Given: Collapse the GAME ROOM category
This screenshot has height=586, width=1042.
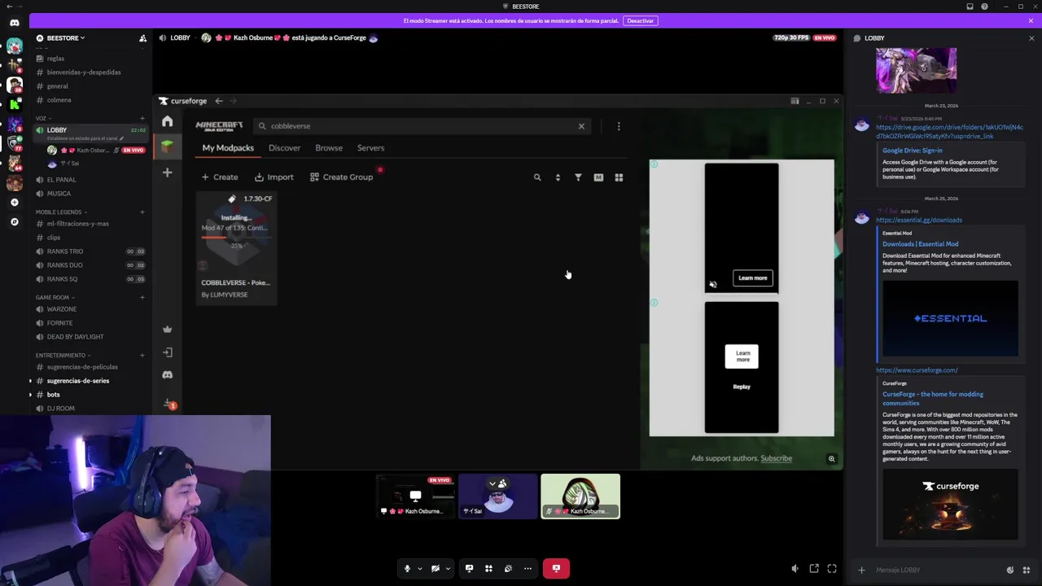Looking at the screenshot, I should 55,298.
